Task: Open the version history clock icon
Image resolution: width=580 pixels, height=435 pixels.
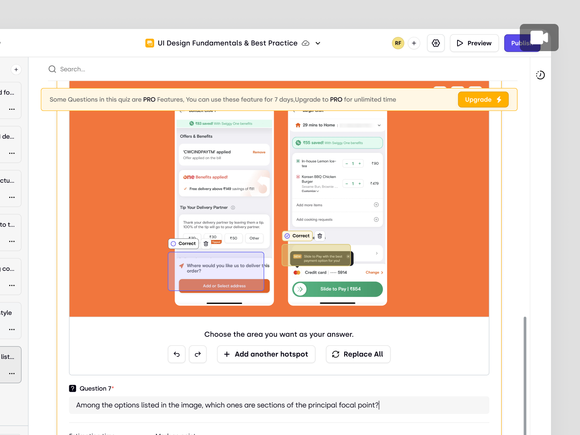Action: [x=540, y=75]
